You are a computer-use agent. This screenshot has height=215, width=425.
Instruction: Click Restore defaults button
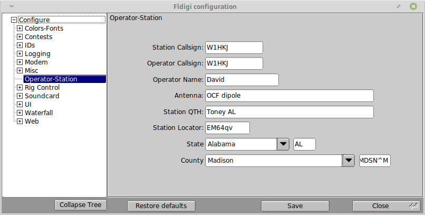pyautogui.click(x=161, y=206)
